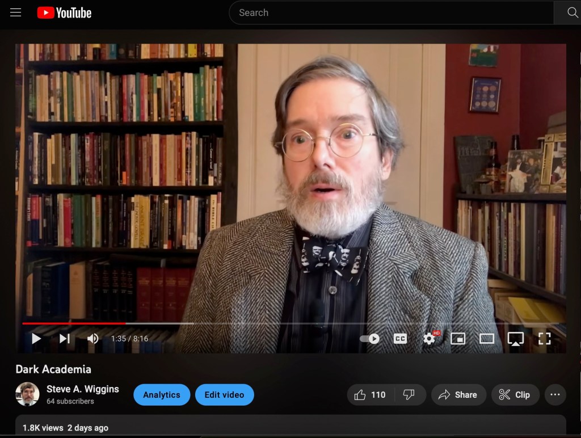Image resolution: width=581 pixels, height=438 pixels.
Task: Click the YouTube home logo
Action: coord(64,12)
